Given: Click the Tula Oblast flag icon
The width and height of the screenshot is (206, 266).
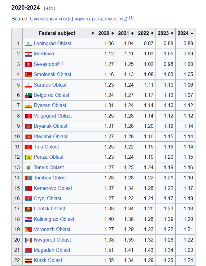Looking at the screenshot, I should (x=28, y=147).
